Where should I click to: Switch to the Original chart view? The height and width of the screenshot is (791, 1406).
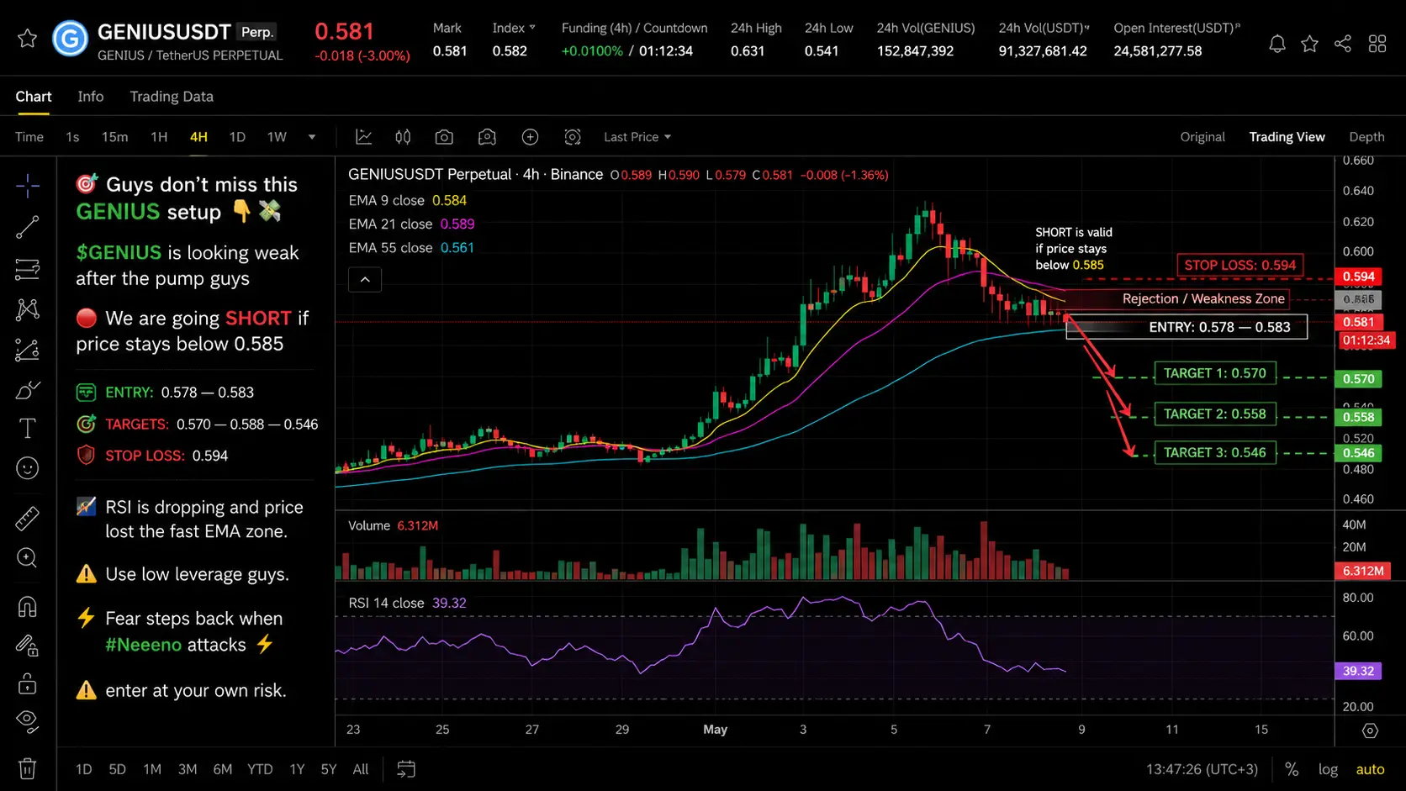1202,137
